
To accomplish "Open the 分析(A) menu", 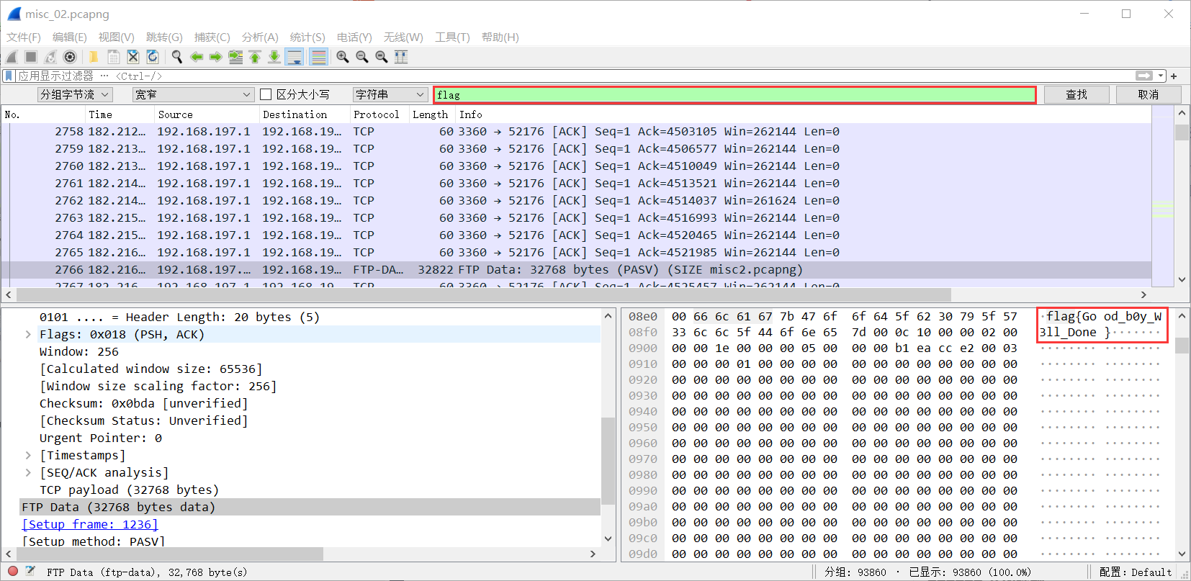I will (x=260, y=37).
